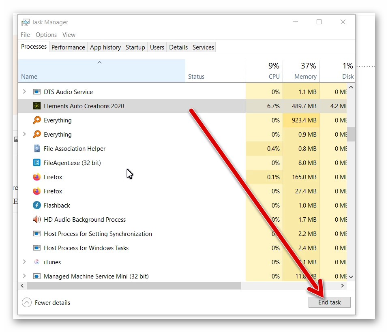Sort processes by CPU column

tap(264, 71)
